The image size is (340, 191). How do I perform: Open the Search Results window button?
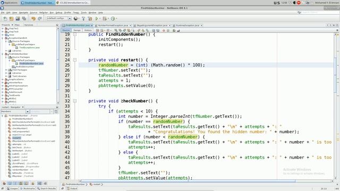46,189
